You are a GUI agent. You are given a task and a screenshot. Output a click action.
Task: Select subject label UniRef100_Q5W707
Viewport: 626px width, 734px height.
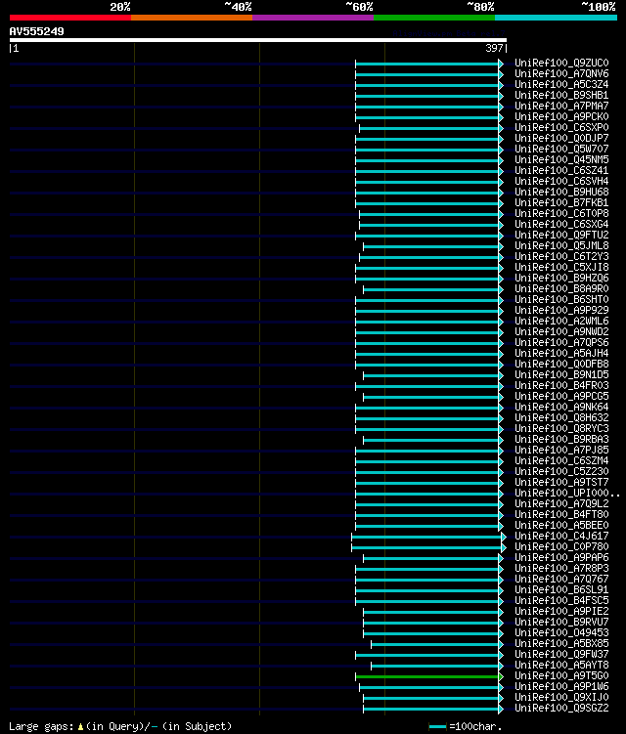[561, 149]
